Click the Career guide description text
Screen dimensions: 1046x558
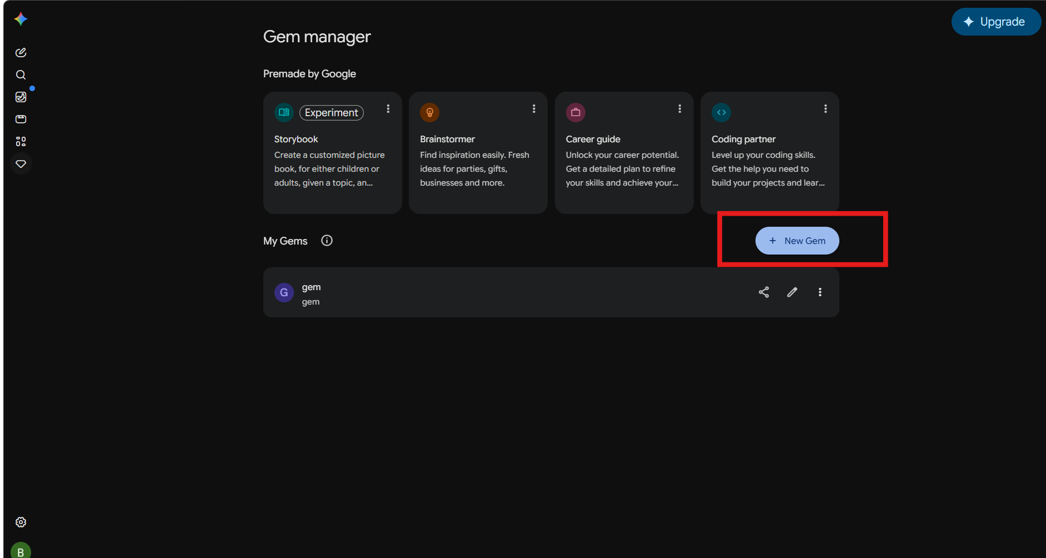(622, 169)
